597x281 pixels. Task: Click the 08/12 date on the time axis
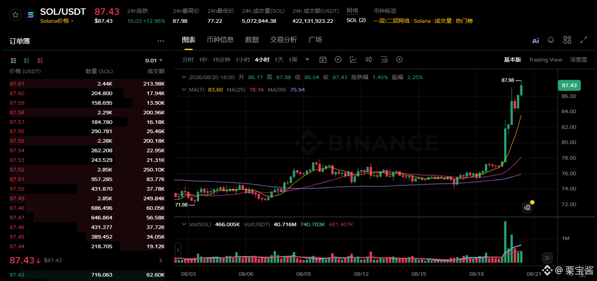pyautogui.click(x=361, y=274)
